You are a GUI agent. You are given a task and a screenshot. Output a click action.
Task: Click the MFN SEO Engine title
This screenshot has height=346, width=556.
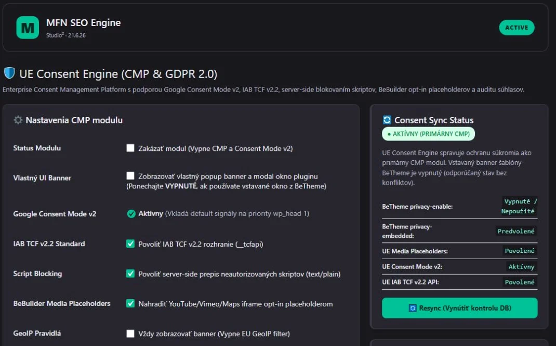pos(83,23)
